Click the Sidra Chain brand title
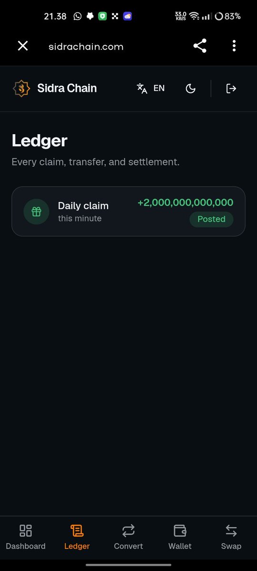The image size is (257, 571). (x=67, y=88)
